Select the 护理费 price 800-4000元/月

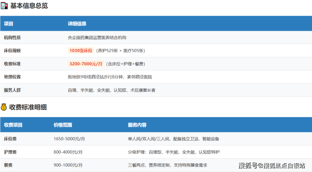pos(68,152)
